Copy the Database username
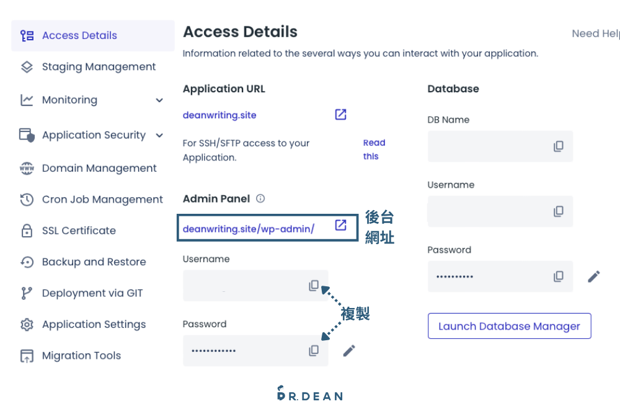Screen dimensions: 620x409 pos(559,211)
